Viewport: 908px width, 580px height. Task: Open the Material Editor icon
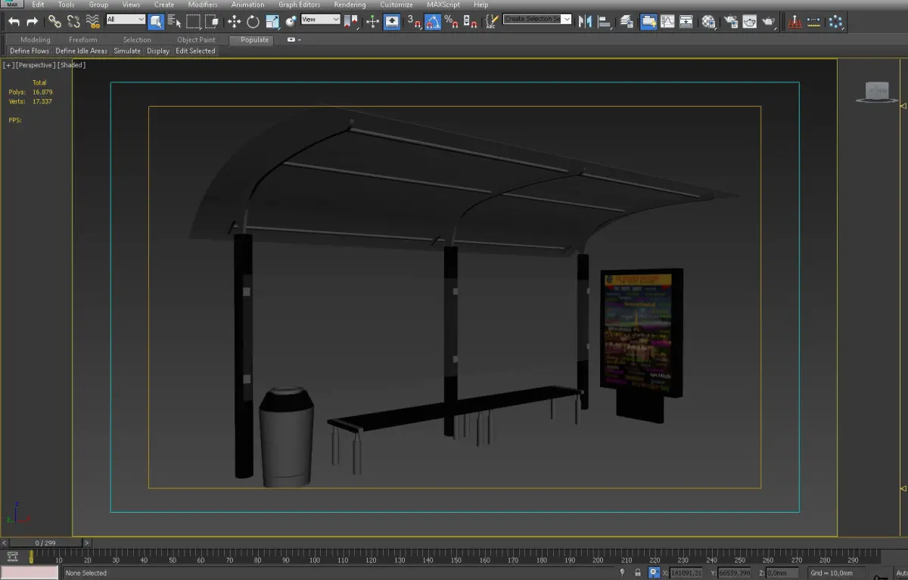[x=708, y=22]
